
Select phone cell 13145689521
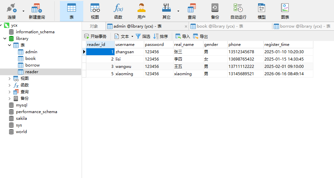pyautogui.click(x=245, y=74)
